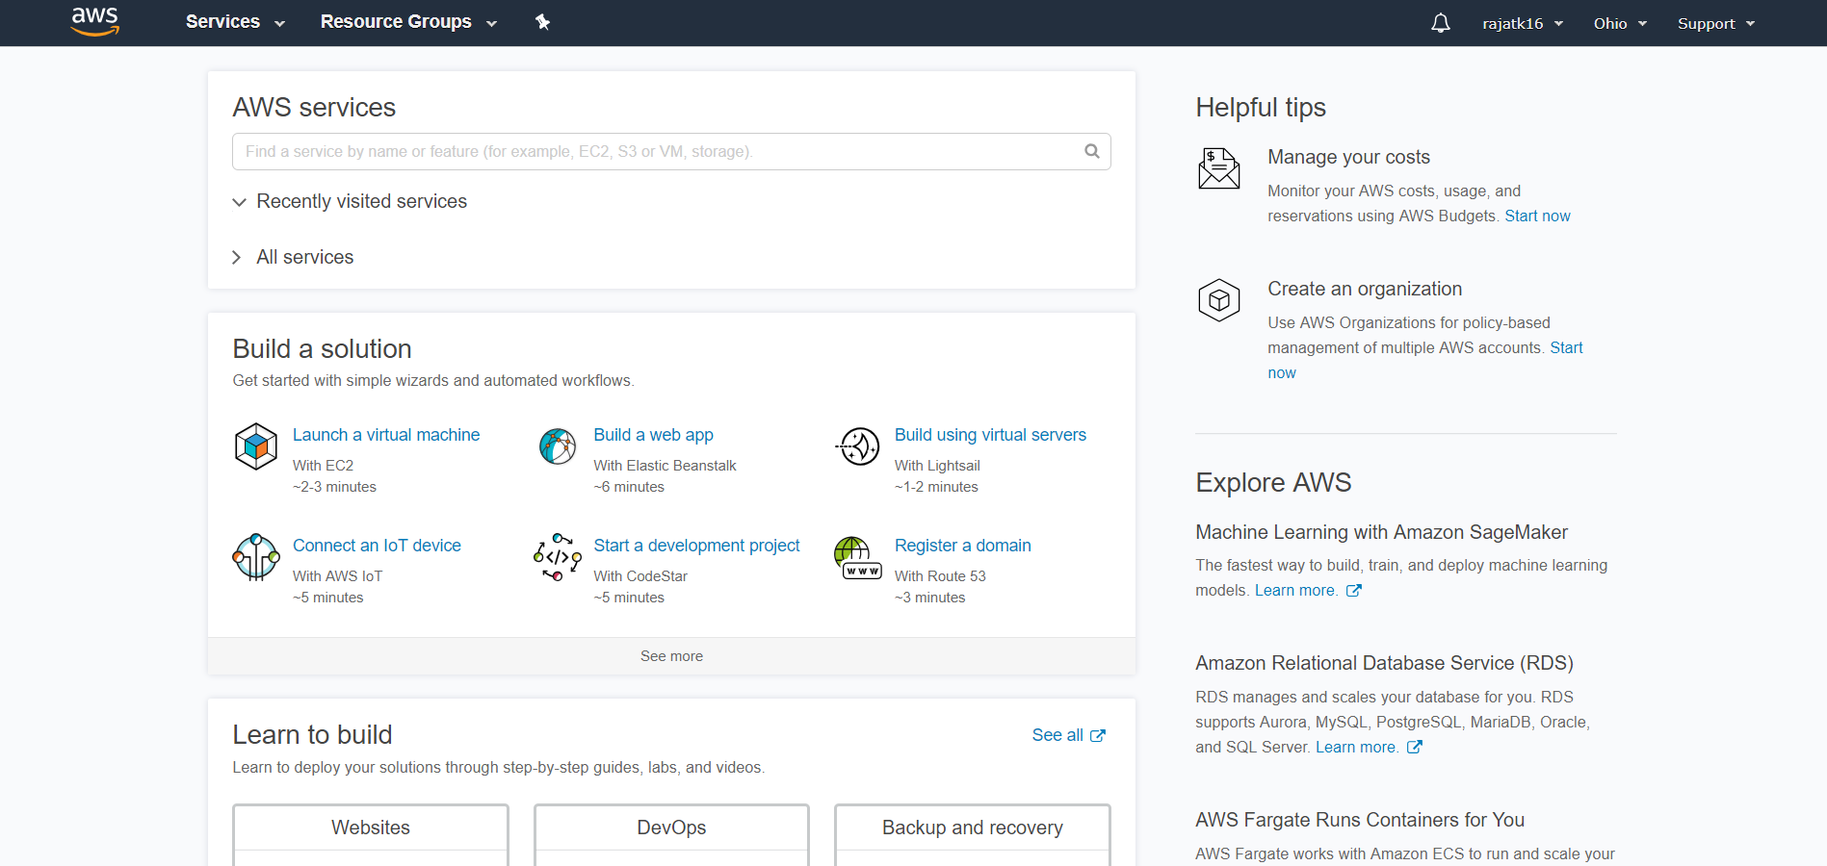Expand the All services section
1827x866 pixels.
pyautogui.click(x=294, y=257)
